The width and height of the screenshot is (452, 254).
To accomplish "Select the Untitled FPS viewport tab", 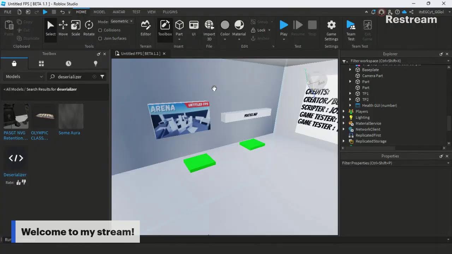I will 141,54.
